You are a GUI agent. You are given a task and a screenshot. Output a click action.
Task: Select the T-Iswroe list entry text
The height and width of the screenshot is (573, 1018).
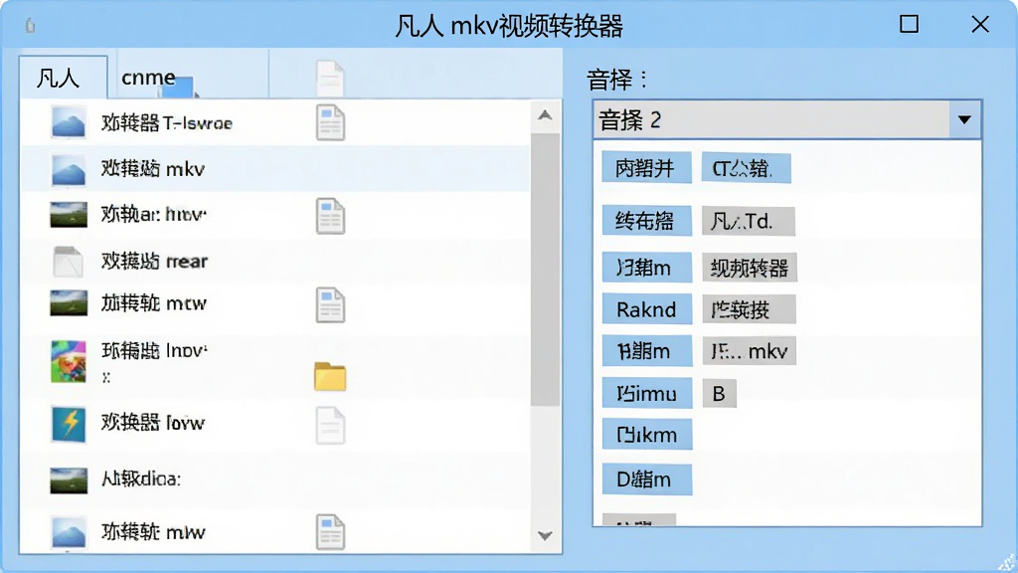[166, 122]
